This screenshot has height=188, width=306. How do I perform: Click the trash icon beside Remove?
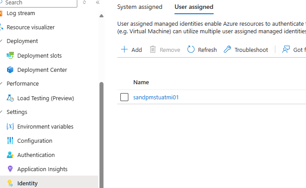(153, 50)
